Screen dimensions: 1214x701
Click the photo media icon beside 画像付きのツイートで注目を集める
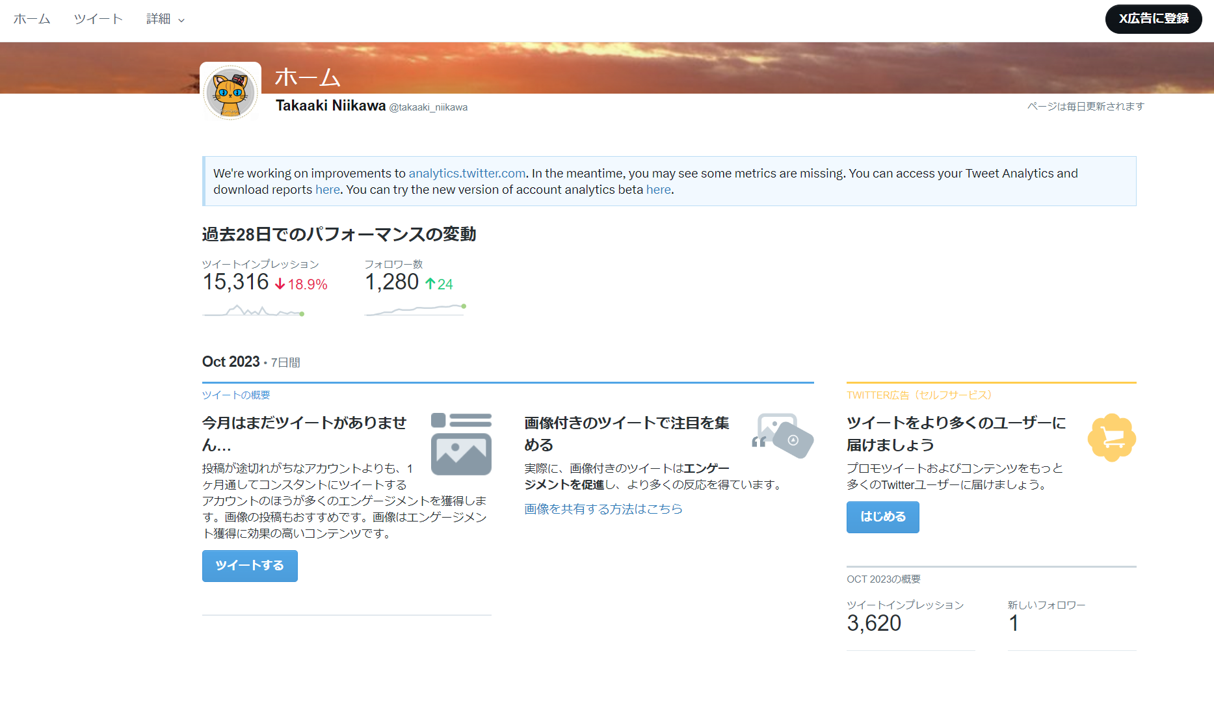pos(782,434)
